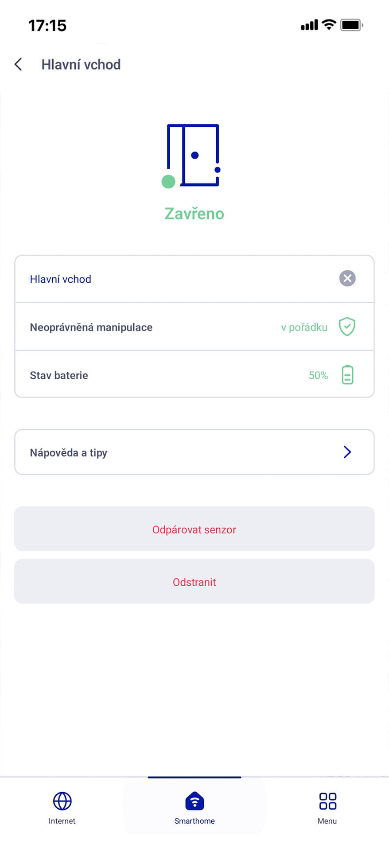Screen dimensions: 389x841
Task: Switch to the Smarthome tab
Action: [x=194, y=808]
